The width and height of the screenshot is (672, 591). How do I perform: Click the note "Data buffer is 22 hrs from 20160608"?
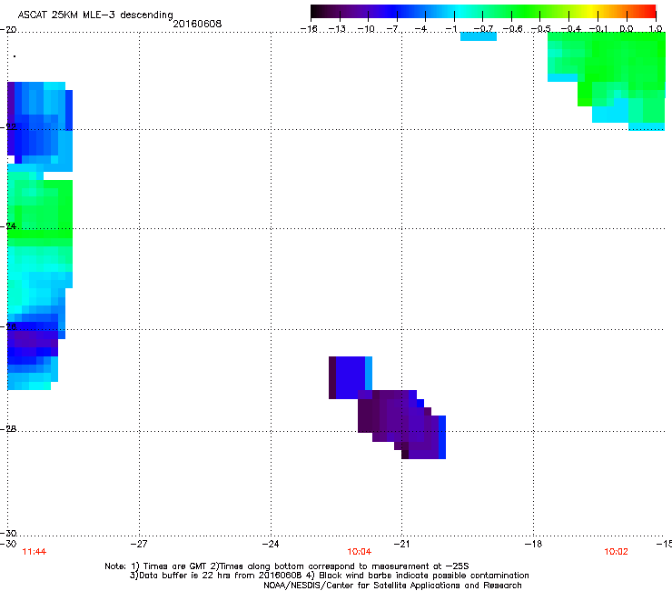click(x=221, y=576)
